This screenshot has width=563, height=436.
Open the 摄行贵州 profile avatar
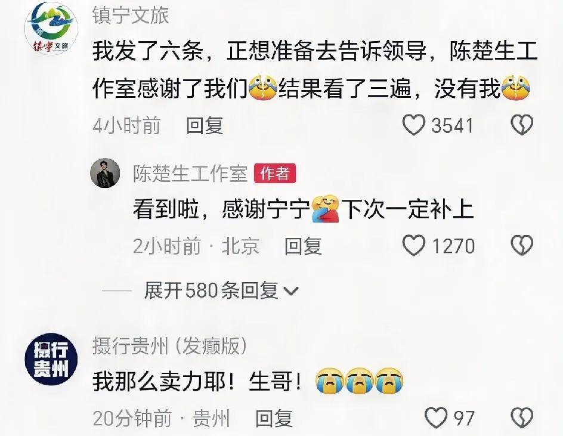[51, 359]
